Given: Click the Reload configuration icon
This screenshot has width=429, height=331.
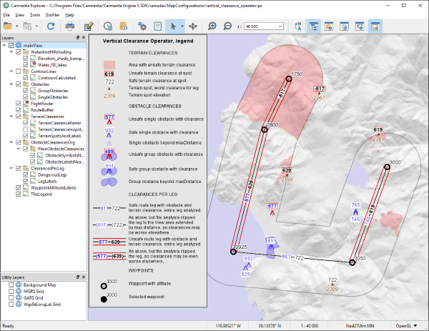Looking at the screenshot, I should click(51, 26).
